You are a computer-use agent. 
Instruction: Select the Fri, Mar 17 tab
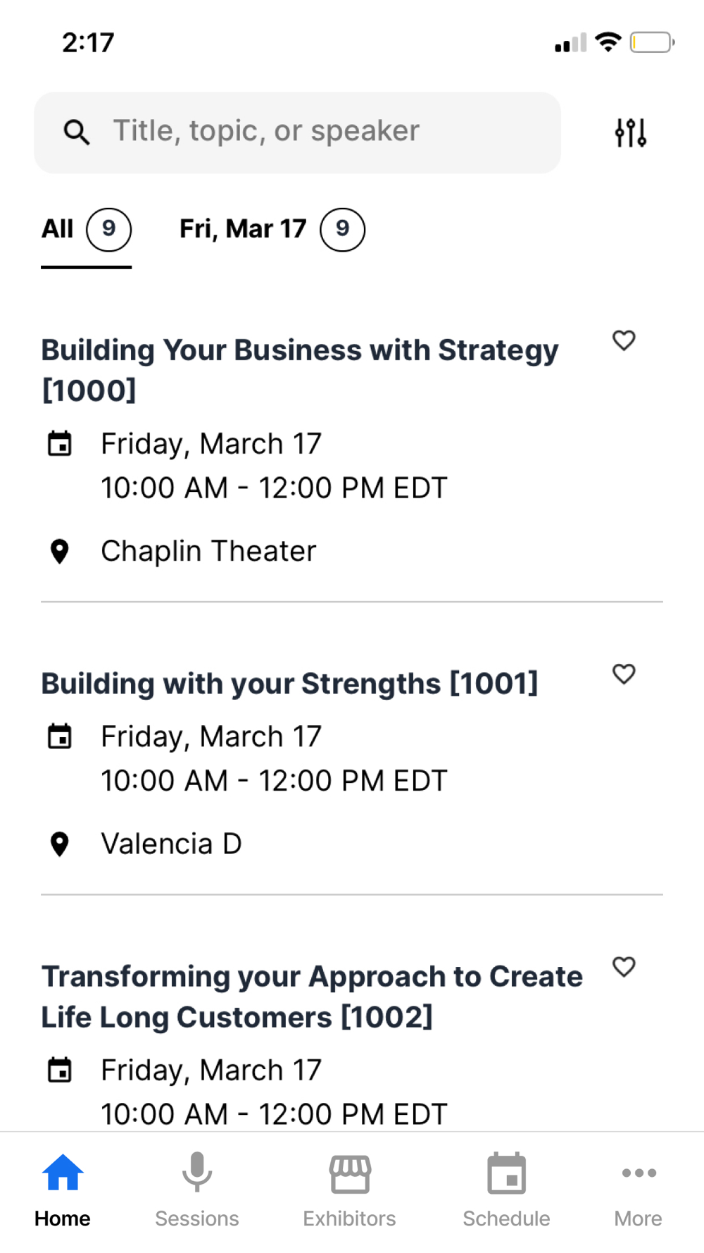coord(271,229)
